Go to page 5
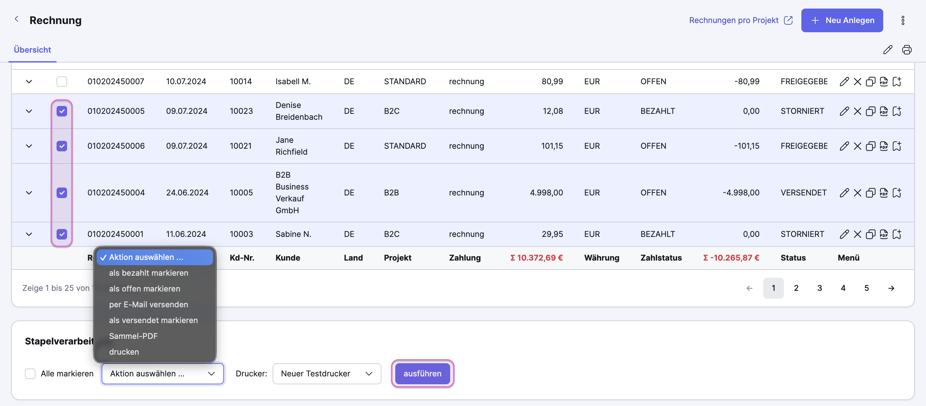Screen dimensions: 926x406 pos(866,288)
